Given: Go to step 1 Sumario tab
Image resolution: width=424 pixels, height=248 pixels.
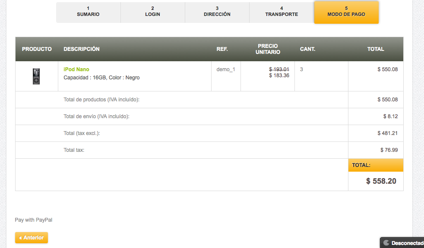Looking at the screenshot, I should tap(88, 13).
